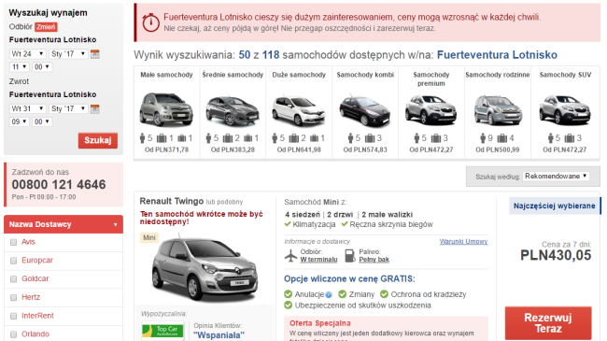The width and height of the screenshot is (607, 341).
Task: Click the Fuerteventura Lotnisko heading link
Action: point(497,55)
